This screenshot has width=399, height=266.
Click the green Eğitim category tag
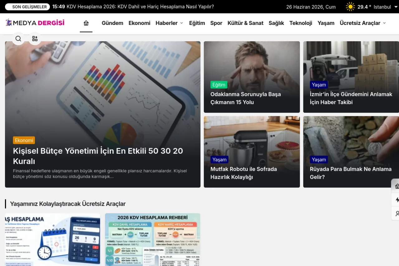pyautogui.click(x=219, y=85)
